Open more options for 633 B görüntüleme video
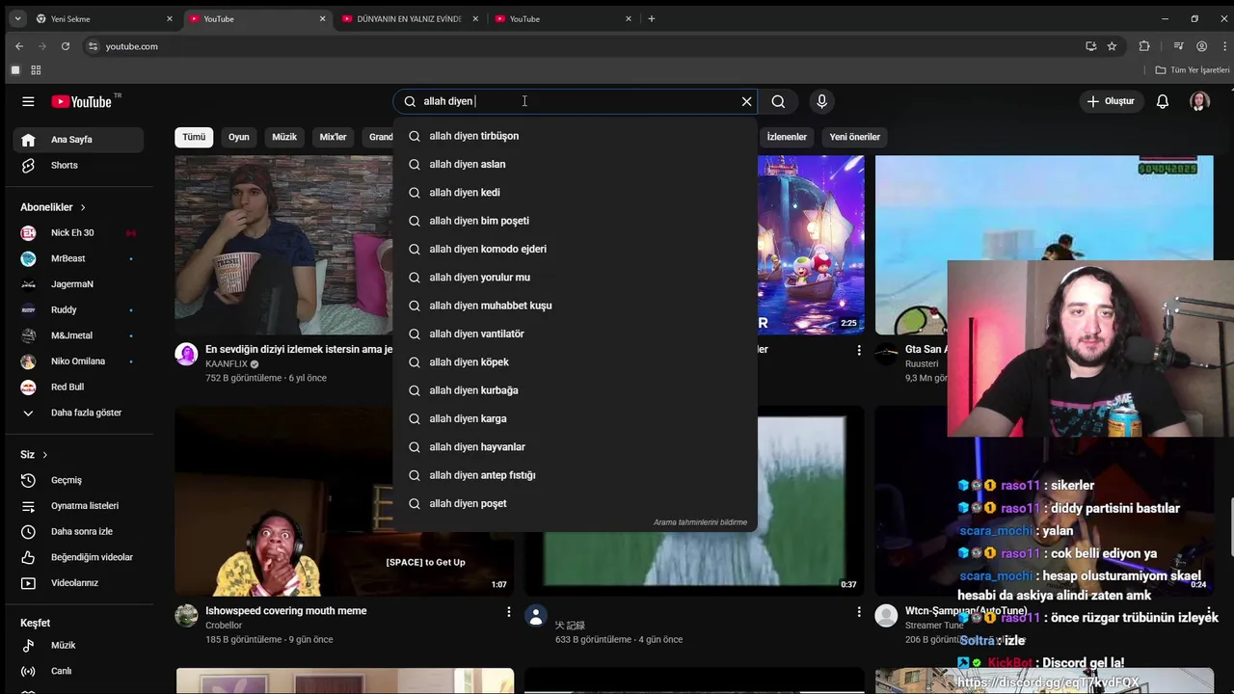Screen dimensions: 1234x694 pos(859,612)
